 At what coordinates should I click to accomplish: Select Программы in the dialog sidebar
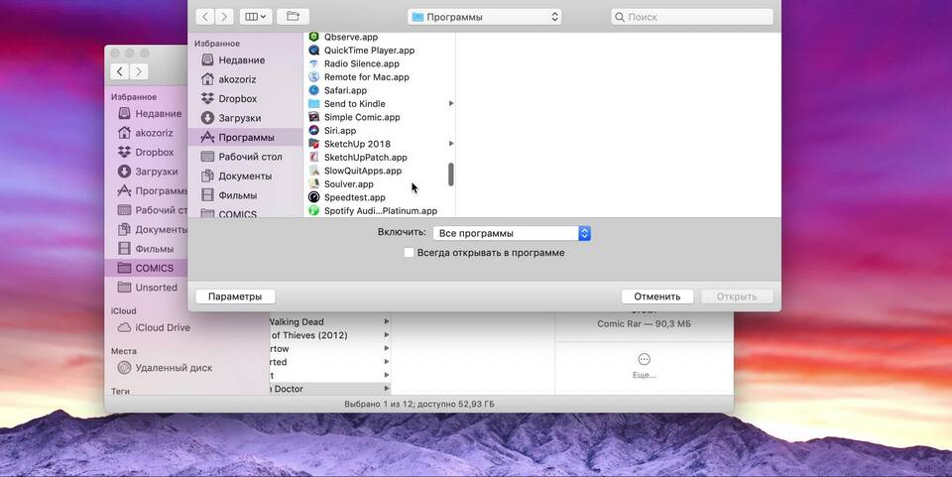pos(245,137)
